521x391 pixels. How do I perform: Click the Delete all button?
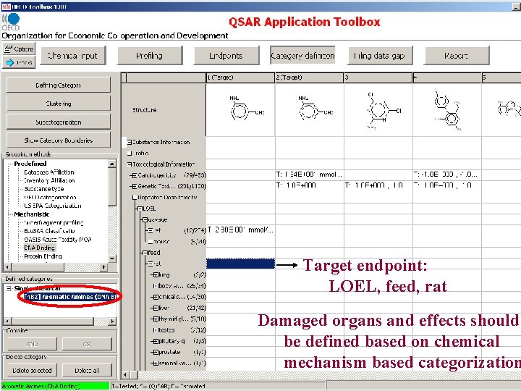point(87,370)
